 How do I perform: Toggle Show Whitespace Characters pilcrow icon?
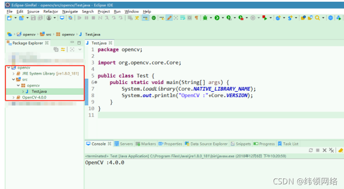point(196,18)
